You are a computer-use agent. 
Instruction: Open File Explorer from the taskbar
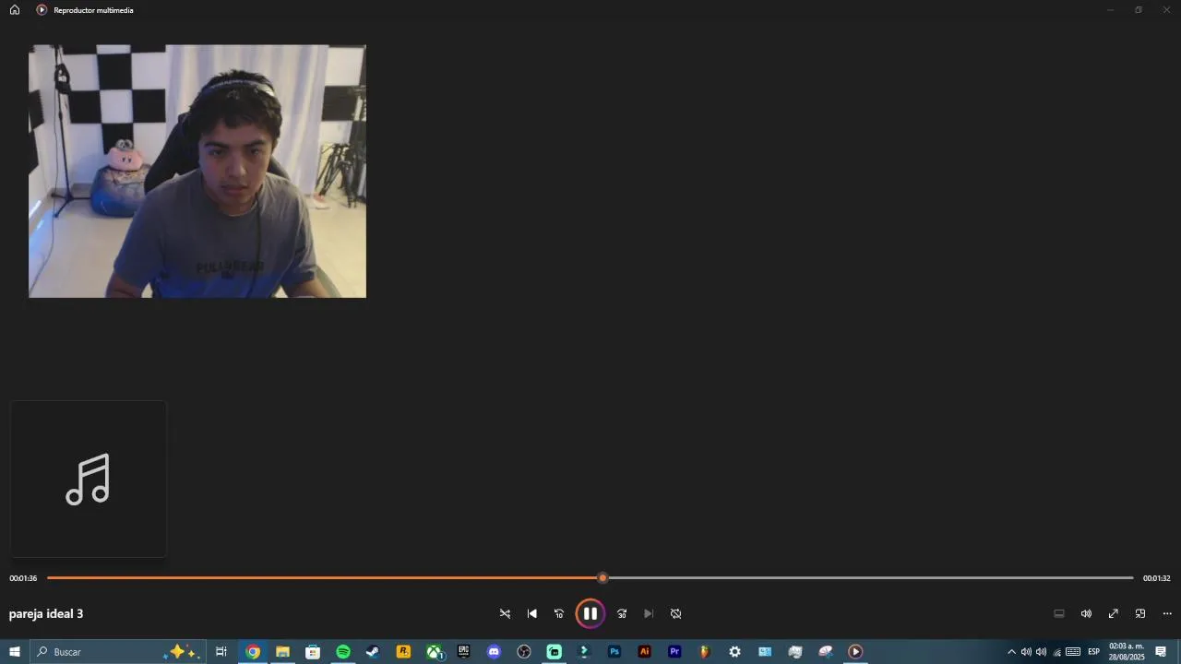pyautogui.click(x=282, y=652)
